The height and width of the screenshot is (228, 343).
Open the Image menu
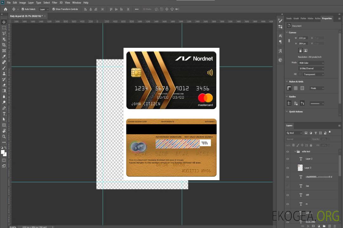coord(22,3)
